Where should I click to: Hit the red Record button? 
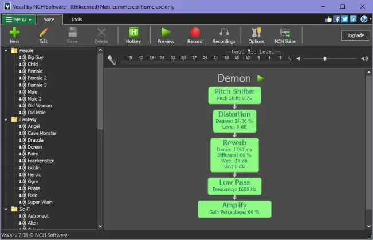click(x=195, y=32)
